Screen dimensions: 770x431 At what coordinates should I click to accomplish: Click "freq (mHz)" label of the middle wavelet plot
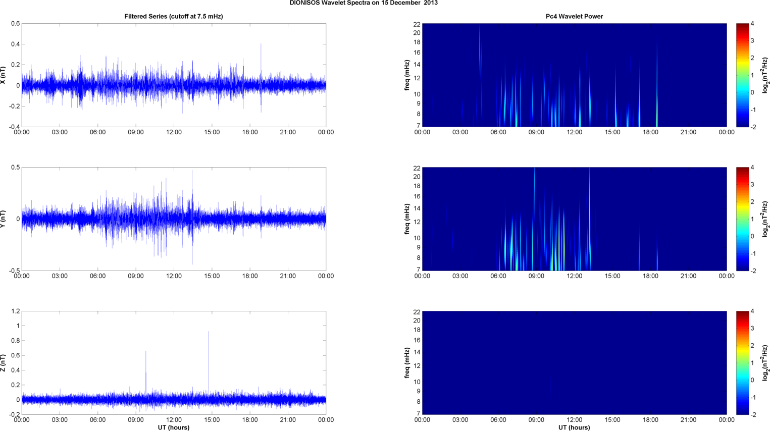click(x=407, y=219)
